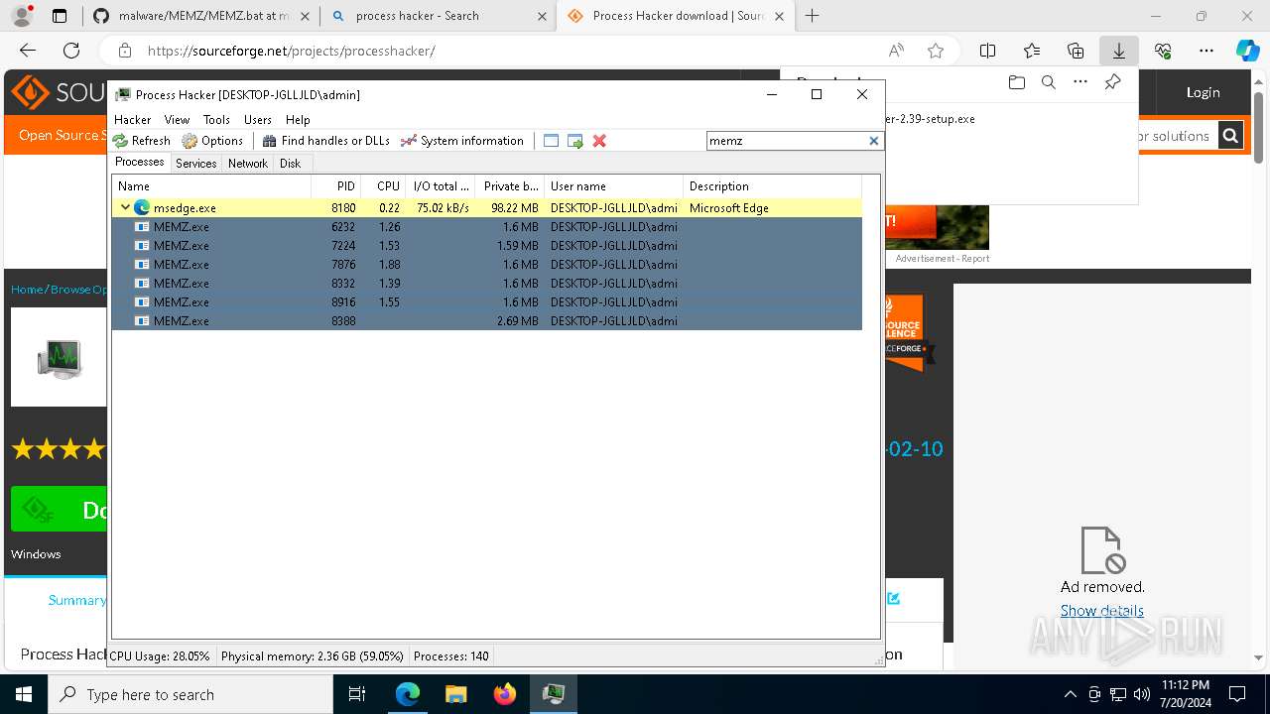This screenshot has width=1270, height=714.
Task: Open the Tools menu
Action: pos(216,119)
